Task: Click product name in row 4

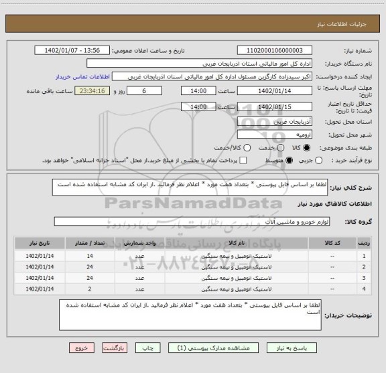Action: tap(237, 289)
